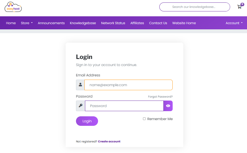Navigate to Contact Us
The image size is (247, 153).
pyautogui.click(x=158, y=23)
